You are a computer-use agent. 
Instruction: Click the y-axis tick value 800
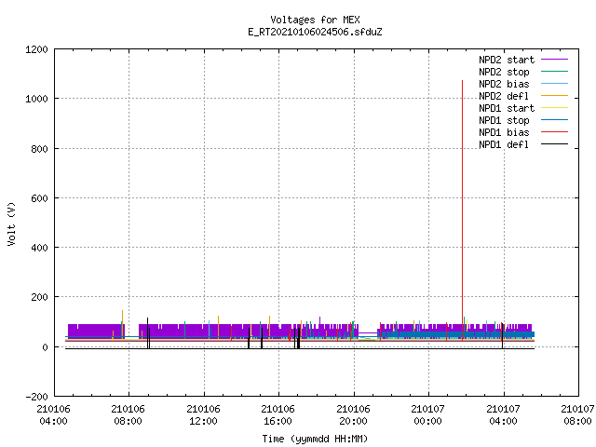point(39,149)
